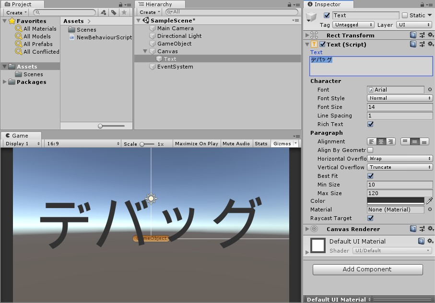Select middle vertical alignment icon

coord(413,141)
